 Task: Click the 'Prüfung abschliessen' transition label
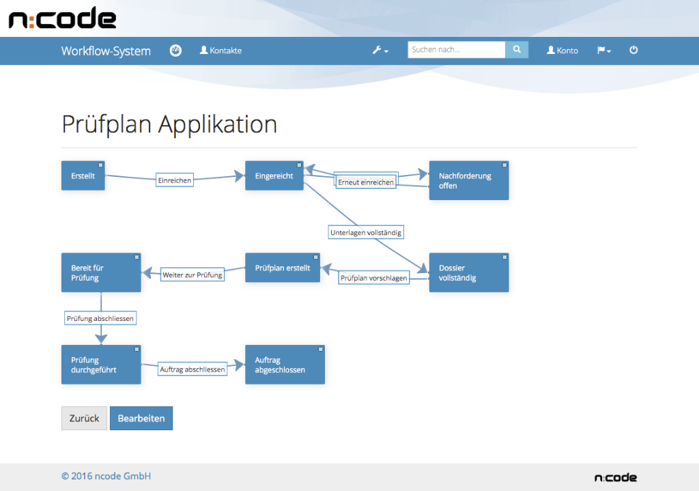coord(100,318)
